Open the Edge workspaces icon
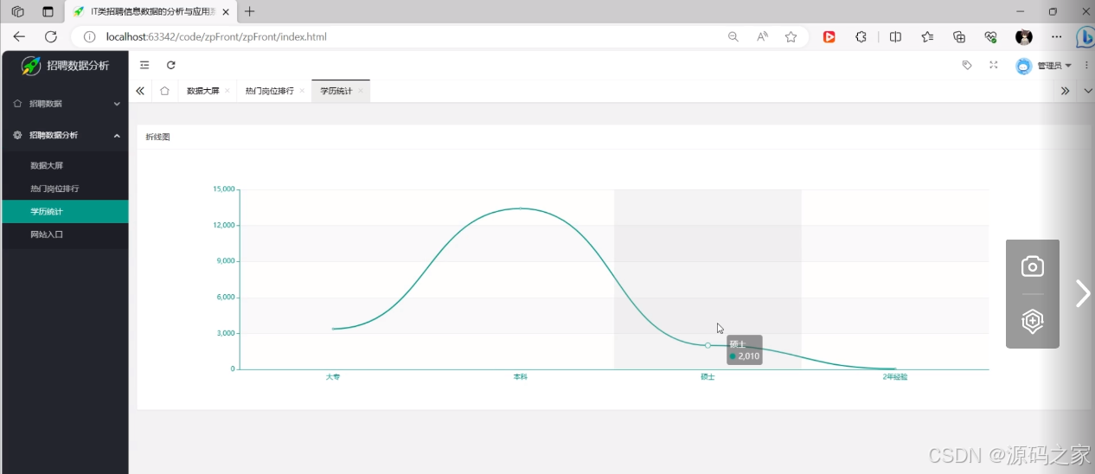This screenshot has width=1095, height=474. click(x=18, y=11)
